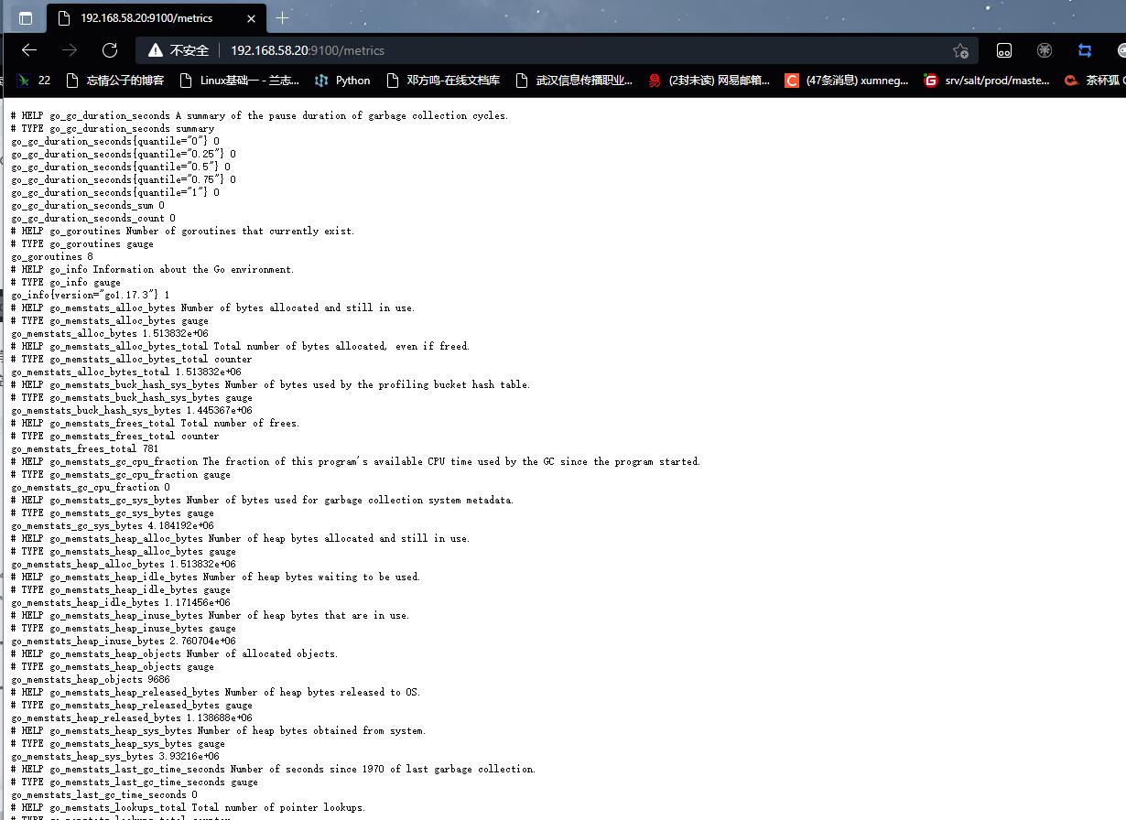Screen dimensions: 1126x820
Task: Click go_memstats_heap_idle_bytes 1.171456e+06 line
Action: click(121, 603)
